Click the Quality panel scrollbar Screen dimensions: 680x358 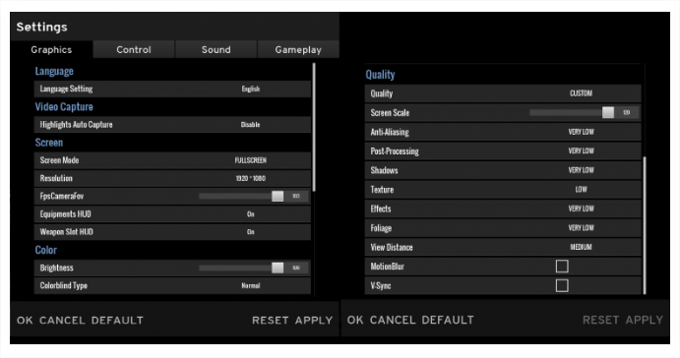(645, 225)
